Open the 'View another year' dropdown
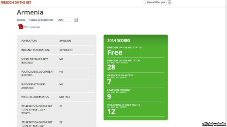This screenshot has width=227, height=127. 157,2
